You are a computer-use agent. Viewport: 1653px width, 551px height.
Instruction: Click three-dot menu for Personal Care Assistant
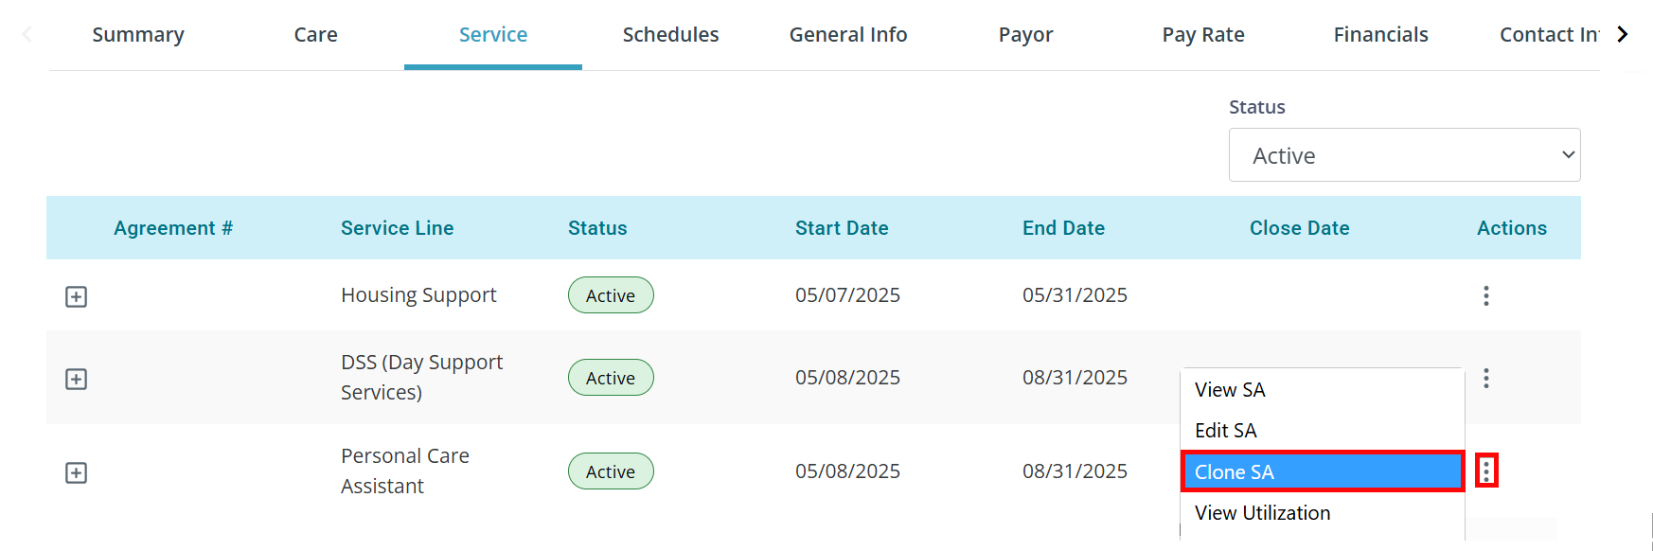tap(1485, 471)
